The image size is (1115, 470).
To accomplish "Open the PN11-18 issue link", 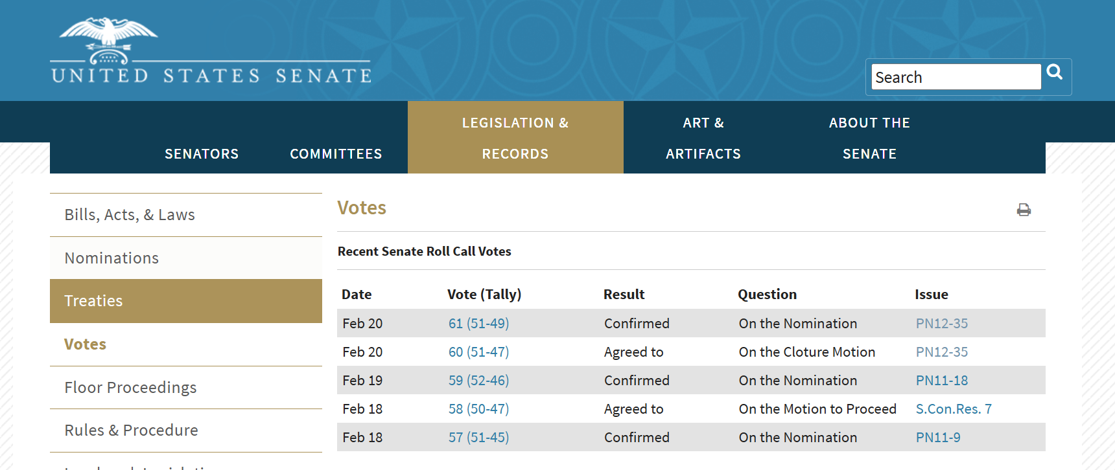I will (942, 381).
